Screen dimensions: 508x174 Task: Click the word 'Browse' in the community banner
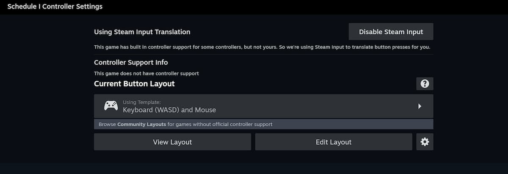(x=107, y=124)
